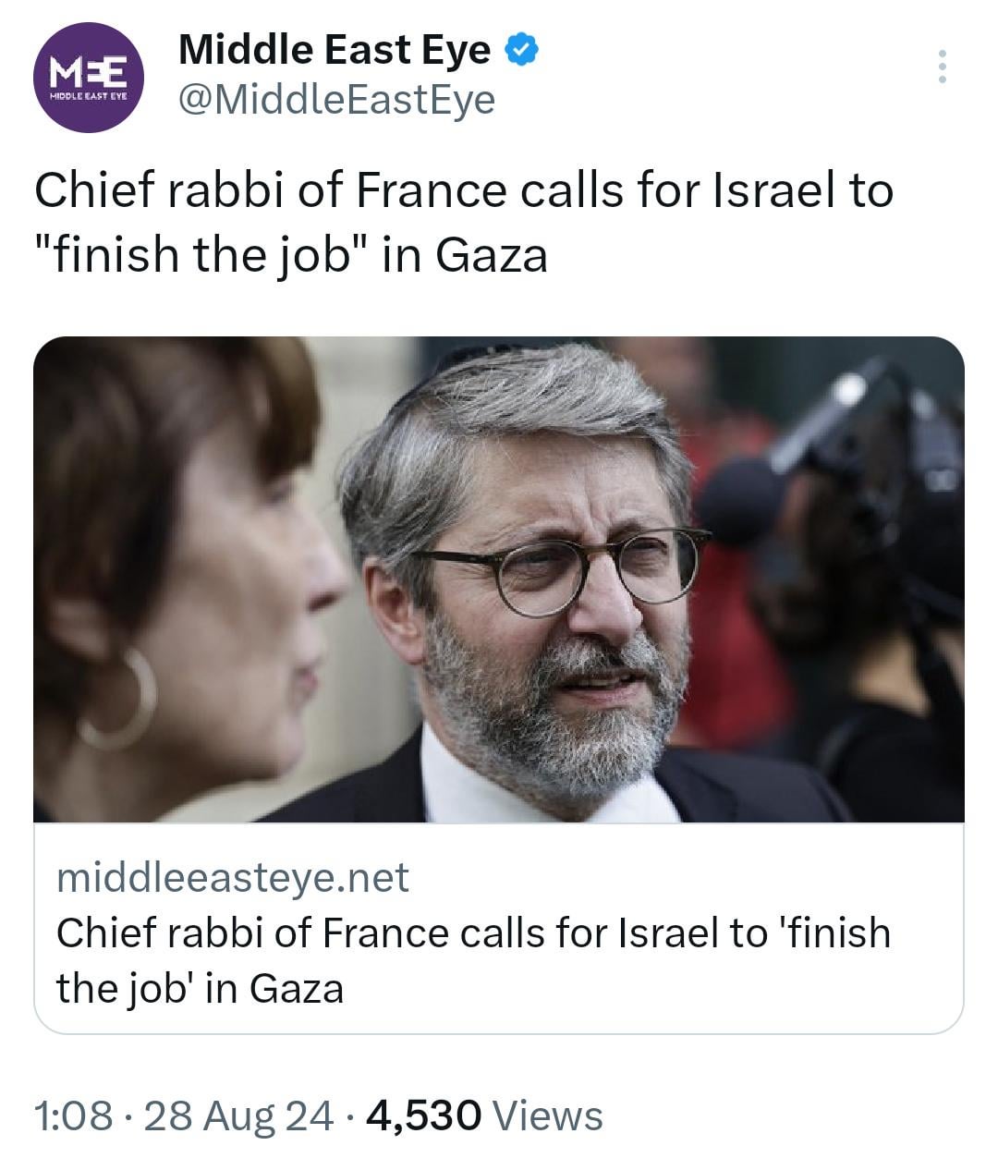998x1170 pixels.
Task: Open the @MiddleEastEye handle link
Action: [x=336, y=100]
